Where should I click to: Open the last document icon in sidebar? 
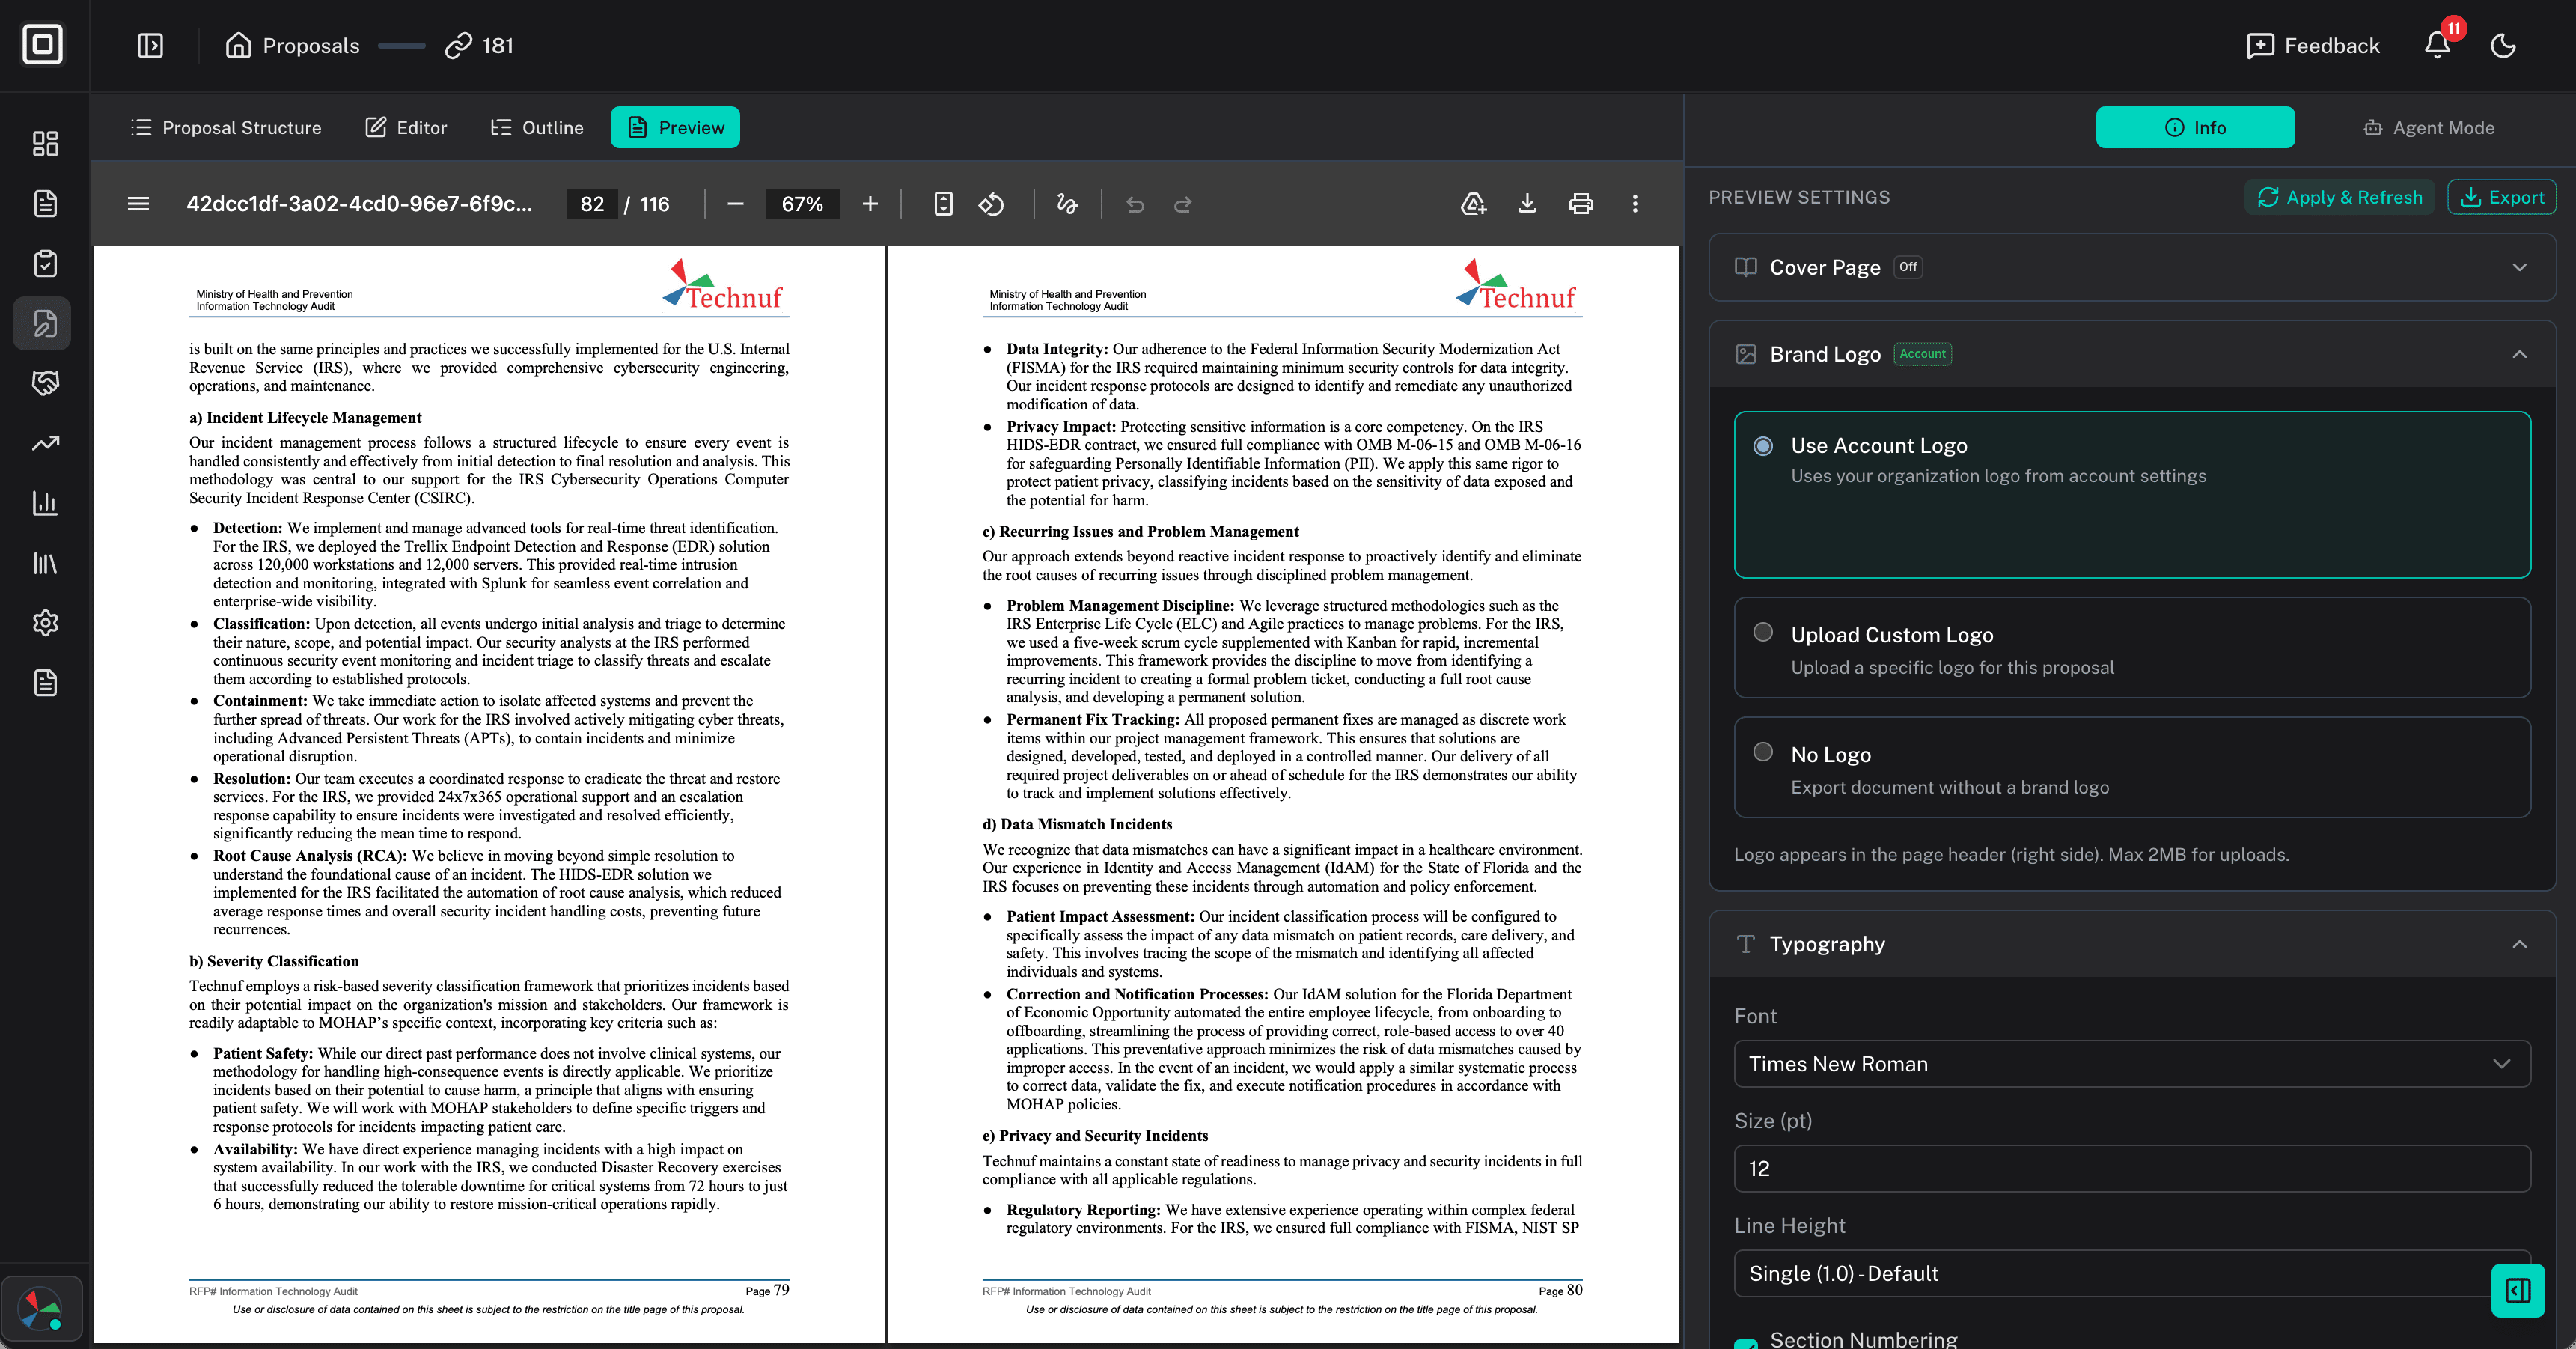click(x=45, y=683)
